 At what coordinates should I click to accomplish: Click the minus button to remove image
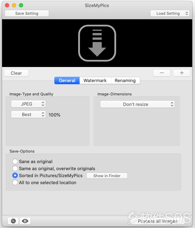[x=162, y=73]
